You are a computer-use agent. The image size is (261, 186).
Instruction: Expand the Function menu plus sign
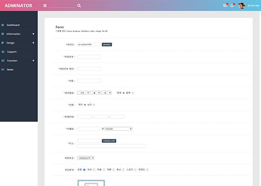coord(33,60)
